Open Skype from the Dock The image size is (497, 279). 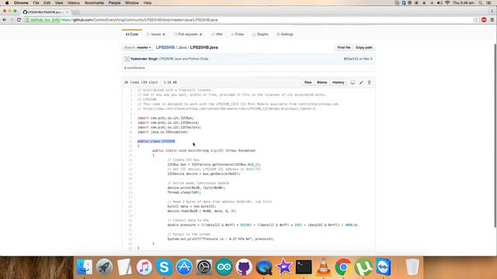point(164,267)
